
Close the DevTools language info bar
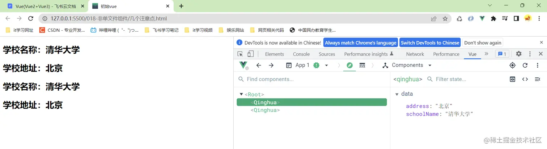tap(541, 42)
